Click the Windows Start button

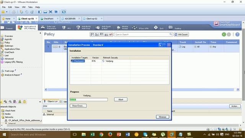(4, 135)
